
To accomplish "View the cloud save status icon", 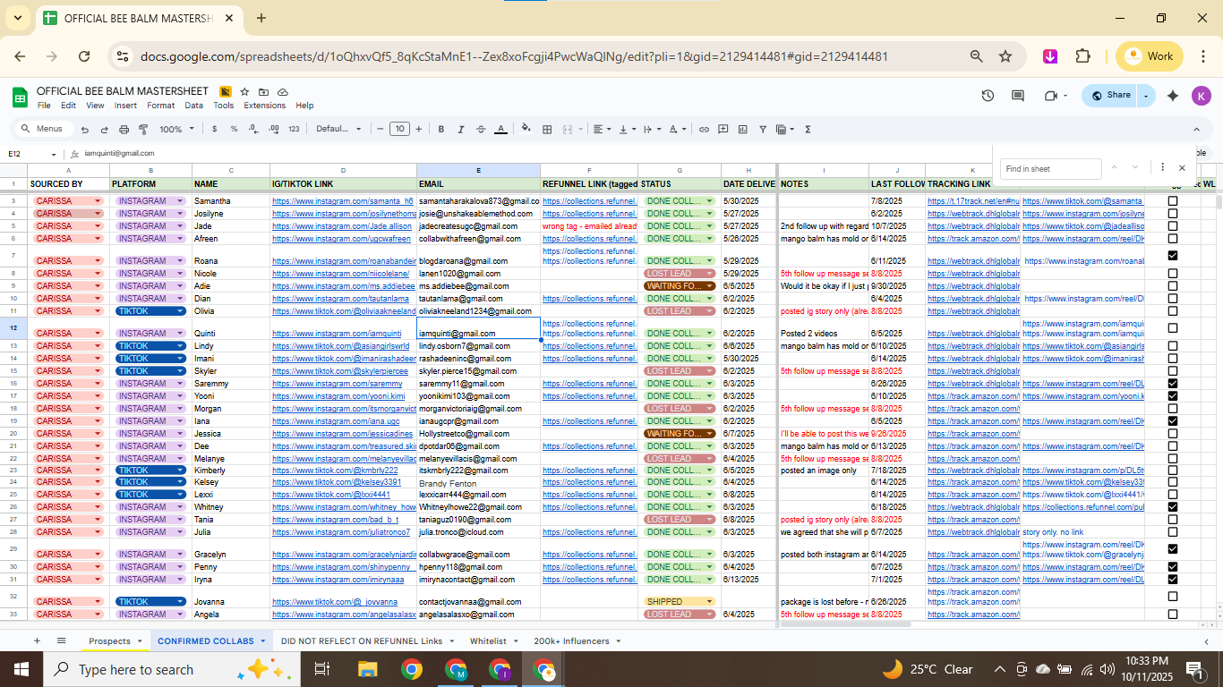I will point(283,91).
